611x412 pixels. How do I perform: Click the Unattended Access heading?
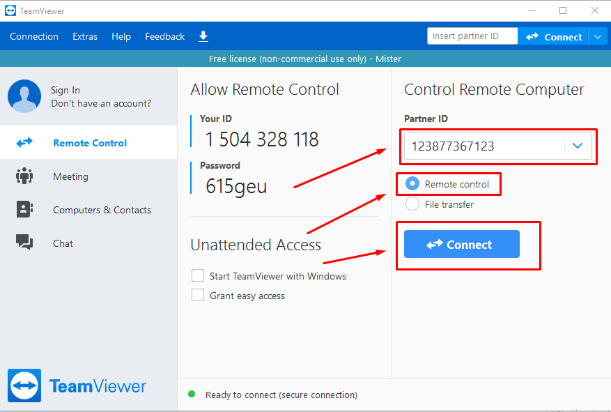256,245
